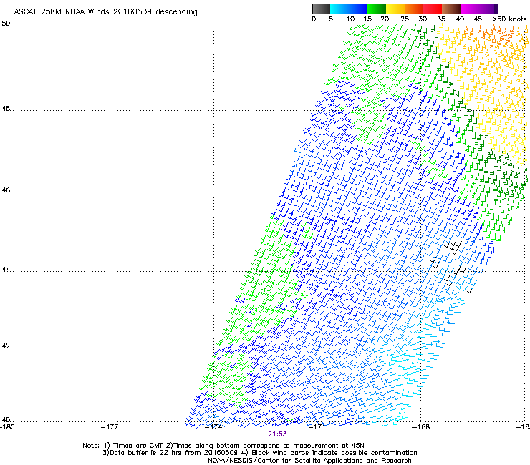
Task: Click the magenta-purple 40-50 knots legend band
Action: [x=479, y=9]
